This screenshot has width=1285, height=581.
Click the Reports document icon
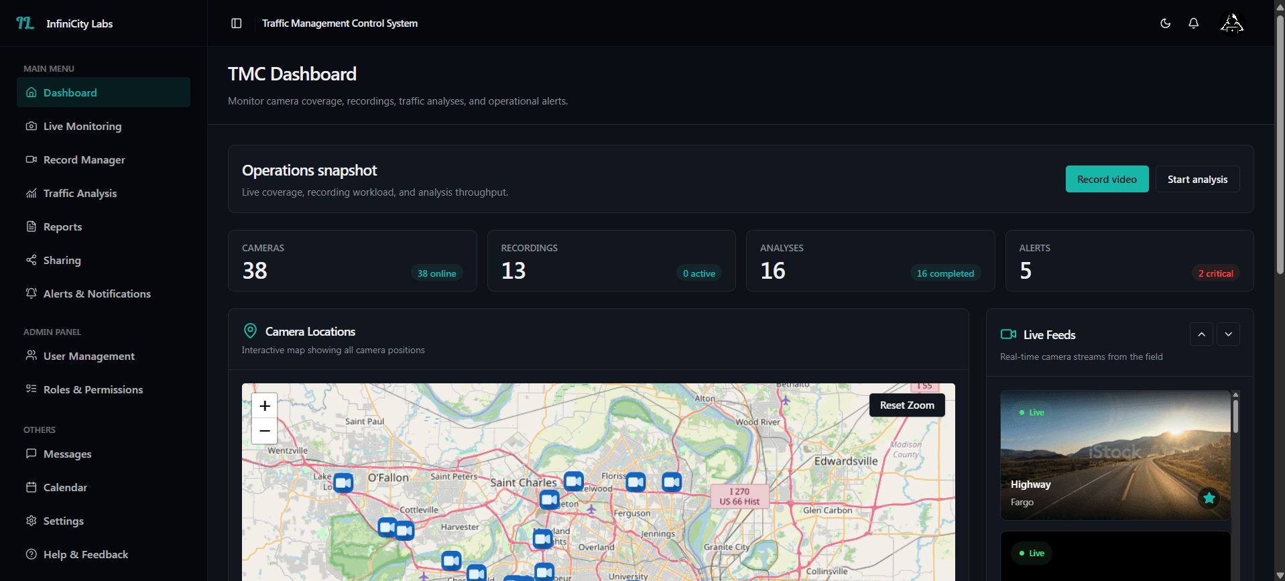coord(31,227)
